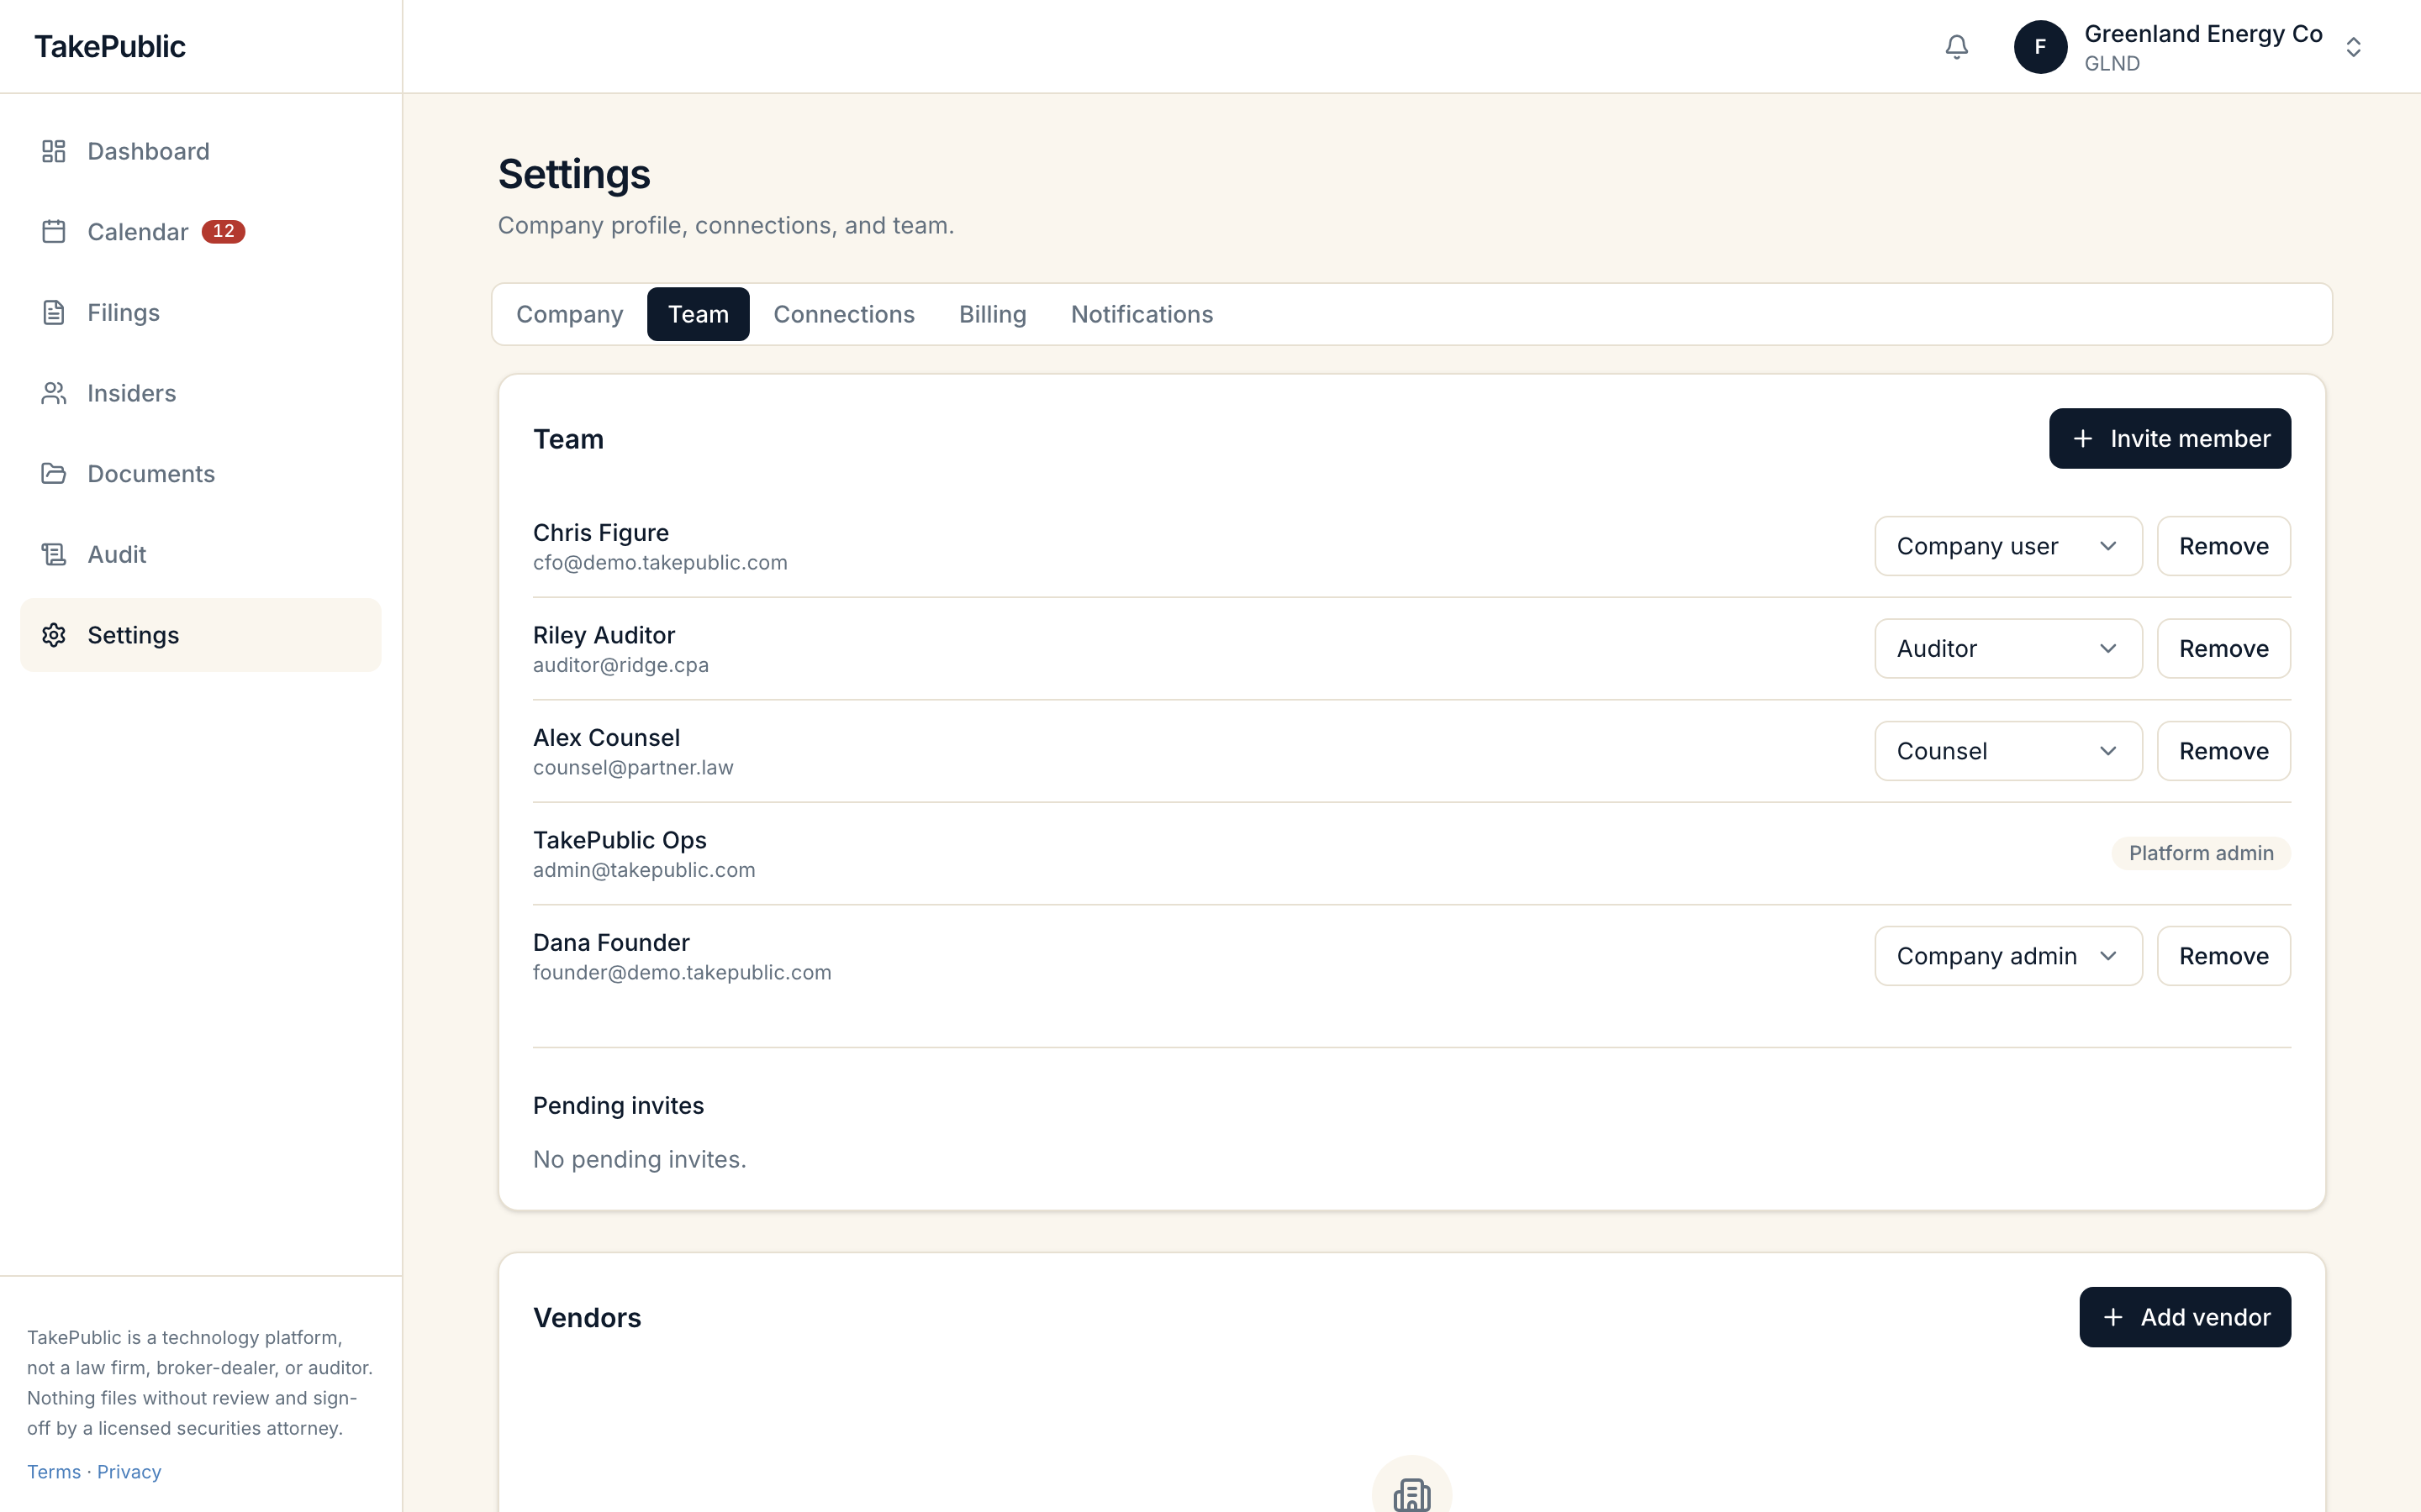Click the Calendar icon in sidebar

pyautogui.click(x=54, y=232)
